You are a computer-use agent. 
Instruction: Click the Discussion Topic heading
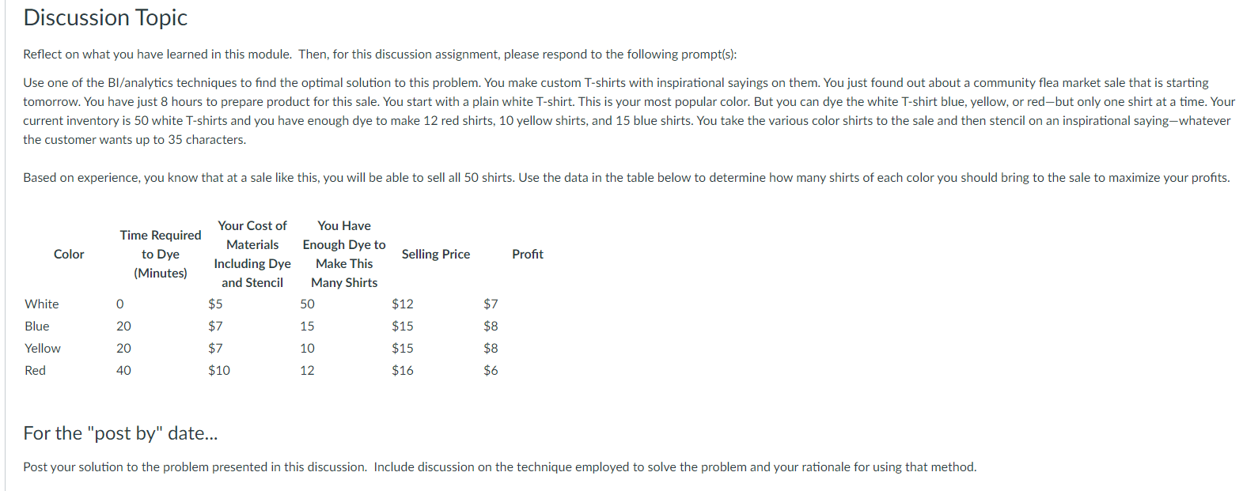click(x=105, y=17)
